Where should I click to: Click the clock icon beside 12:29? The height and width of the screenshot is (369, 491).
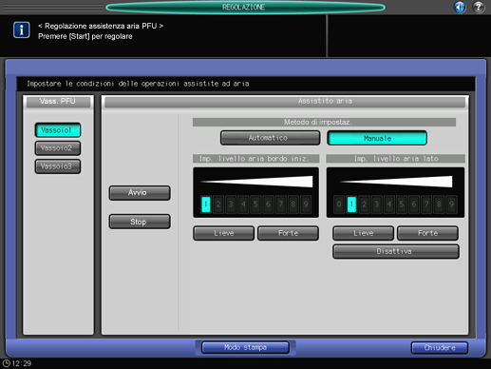tap(6, 363)
